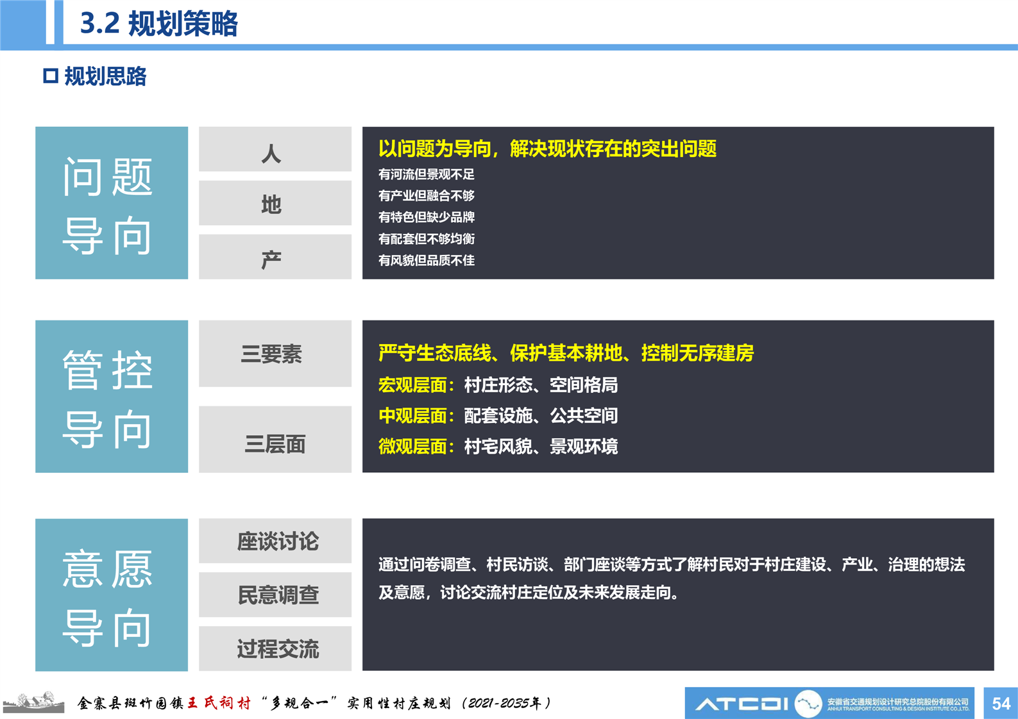Click the line 有配套但不够均衡

pyautogui.click(x=427, y=239)
